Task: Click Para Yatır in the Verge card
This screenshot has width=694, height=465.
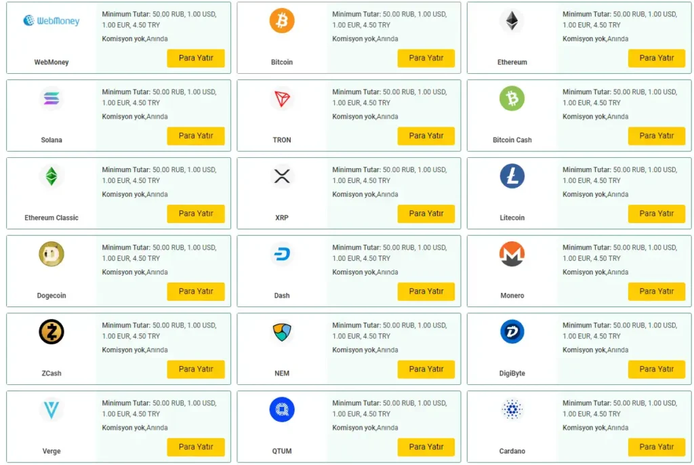Action: pos(196,447)
